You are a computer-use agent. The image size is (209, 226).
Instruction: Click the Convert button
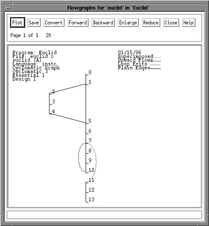point(54,23)
